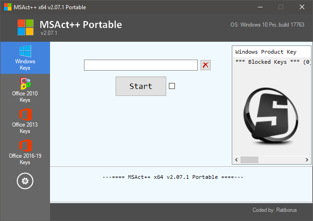The height and width of the screenshot is (221, 313).
Task: Focus the product key input field
Action: [140, 65]
